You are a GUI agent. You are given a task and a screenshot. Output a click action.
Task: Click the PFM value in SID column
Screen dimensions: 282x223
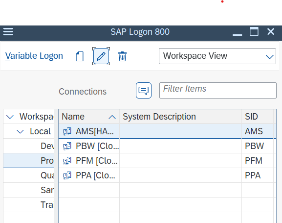[254, 161]
